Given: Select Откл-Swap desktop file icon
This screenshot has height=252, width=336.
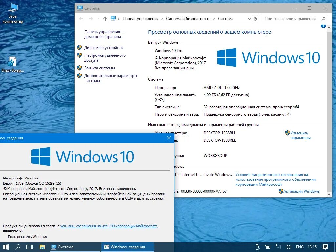Looking at the screenshot, I should [x=12, y=65].
